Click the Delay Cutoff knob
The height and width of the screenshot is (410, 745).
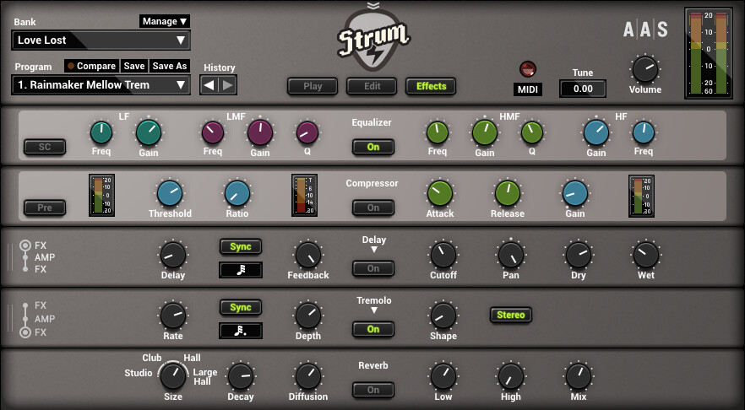pyautogui.click(x=443, y=255)
